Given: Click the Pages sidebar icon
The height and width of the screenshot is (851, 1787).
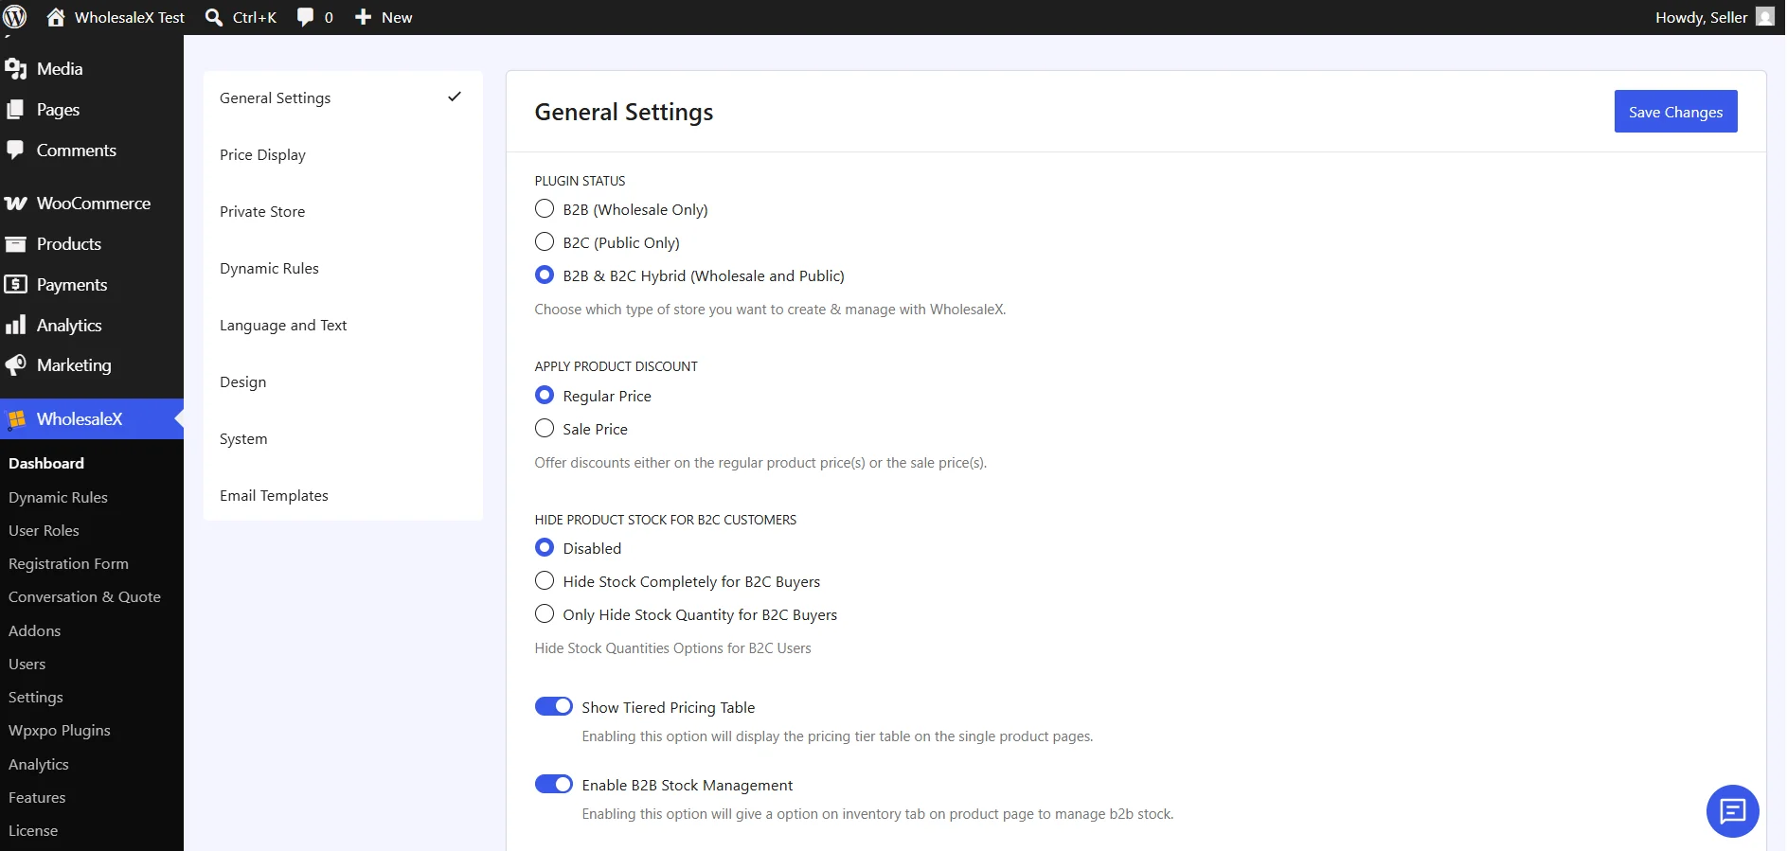Looking at the screenshot, I should (15, 110).
